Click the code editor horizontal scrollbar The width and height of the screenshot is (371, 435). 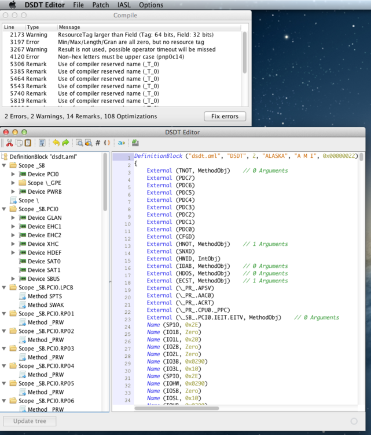177,408
